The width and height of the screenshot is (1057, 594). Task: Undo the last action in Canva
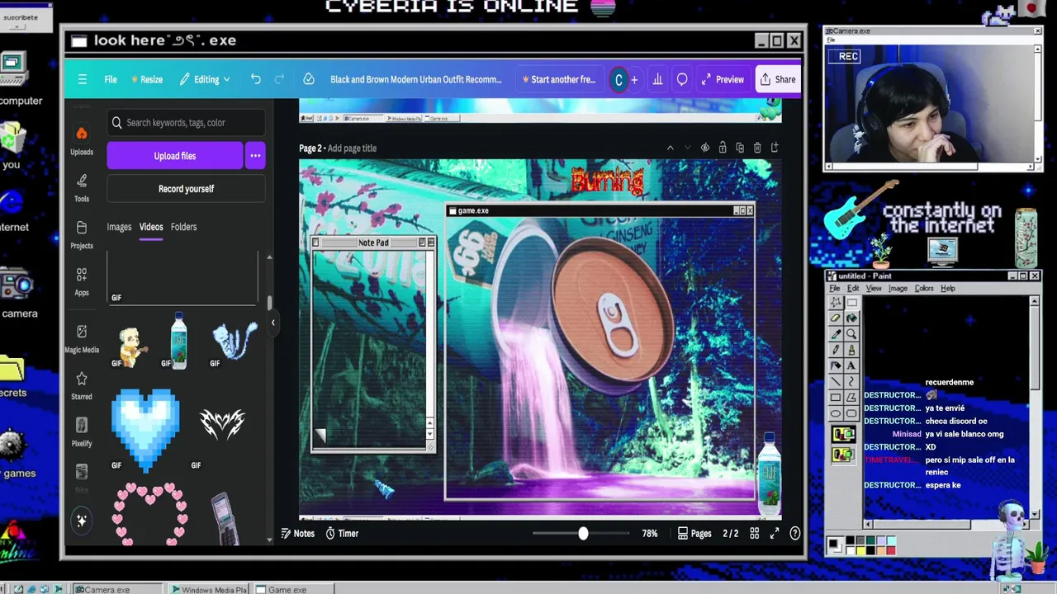[x=256, y=79]
